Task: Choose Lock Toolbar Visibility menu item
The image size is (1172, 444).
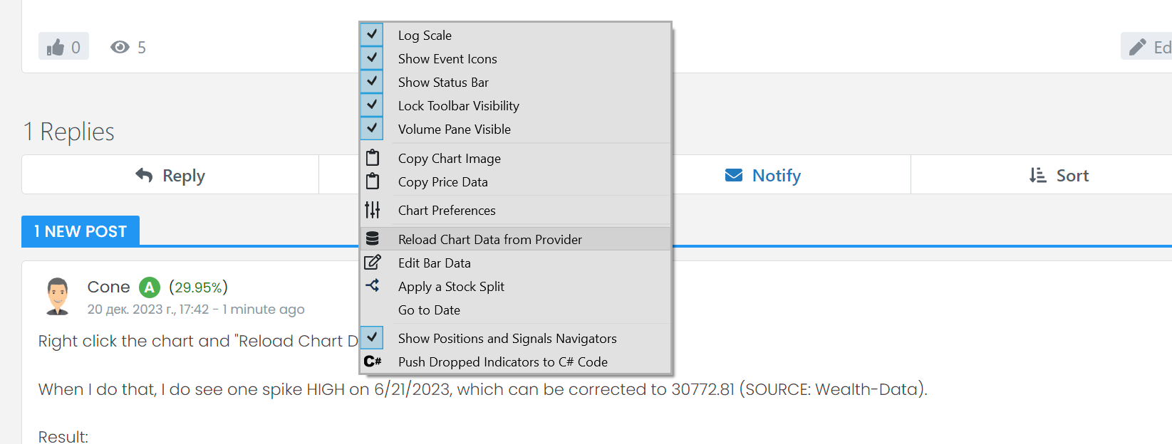Action: pyautogui.click(x=458, y=106)
